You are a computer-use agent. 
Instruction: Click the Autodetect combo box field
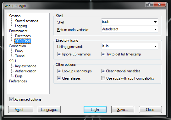130,29
